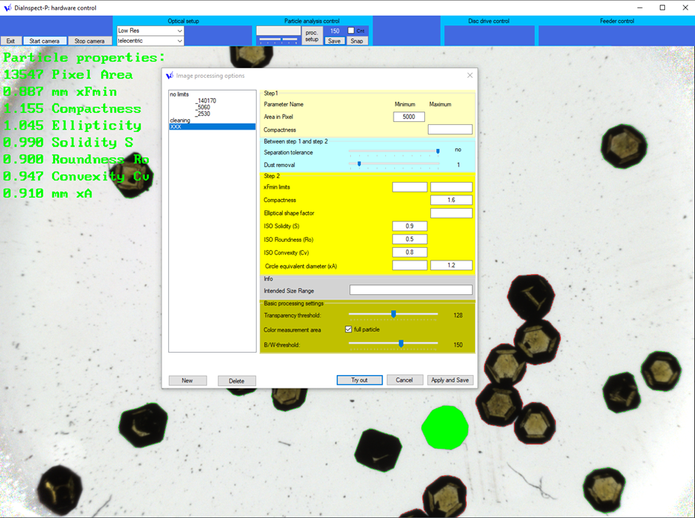The height and width of the screenshot is (518, 695).
Task: Close the Image processing options dialog
Action: tap(470, 76)
